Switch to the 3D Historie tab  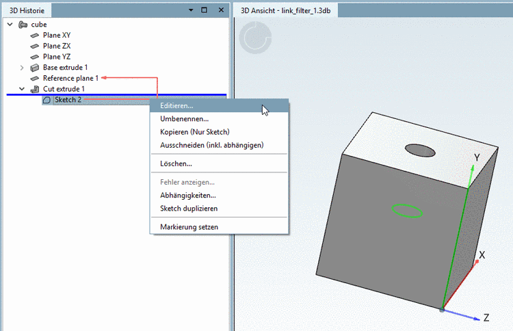tap(27, 10)
